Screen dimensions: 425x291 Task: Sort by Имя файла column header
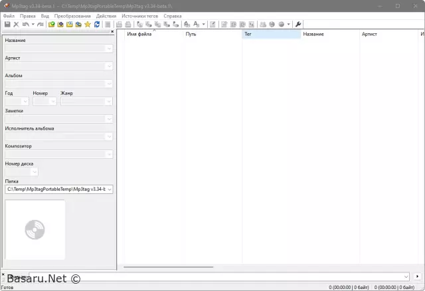pos(153,34)
